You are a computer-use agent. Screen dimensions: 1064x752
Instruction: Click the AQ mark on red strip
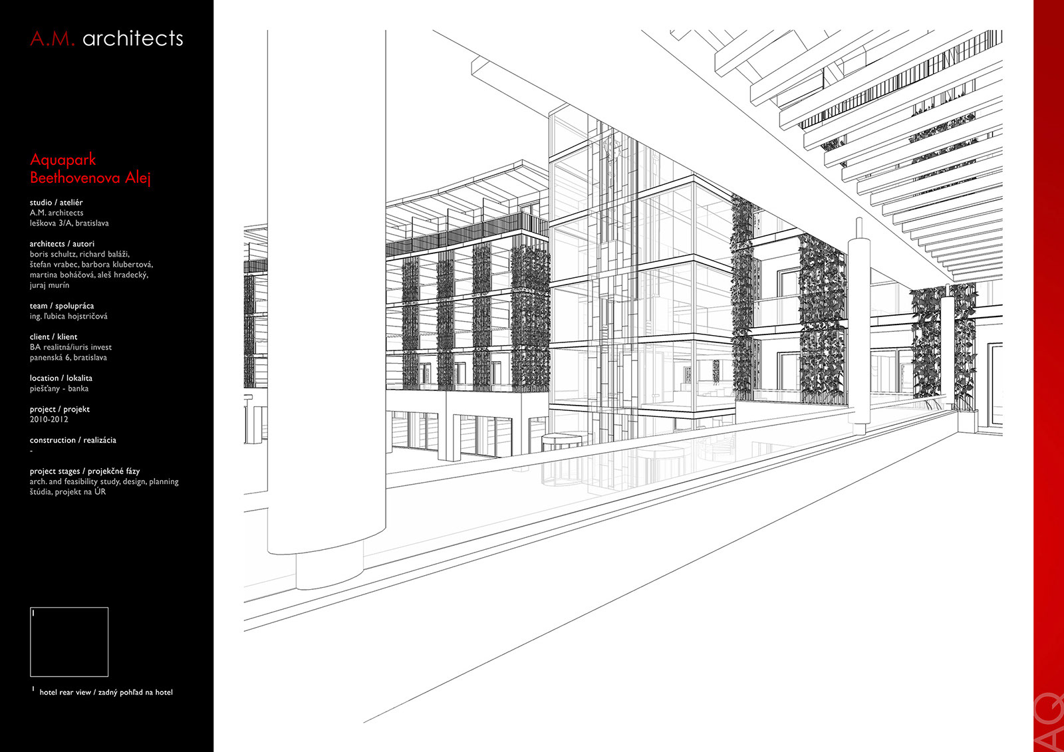point(1049,722)
